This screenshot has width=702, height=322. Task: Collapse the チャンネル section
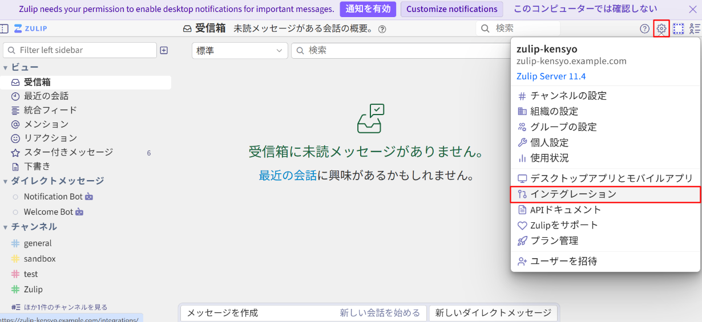tap(6, 227)
